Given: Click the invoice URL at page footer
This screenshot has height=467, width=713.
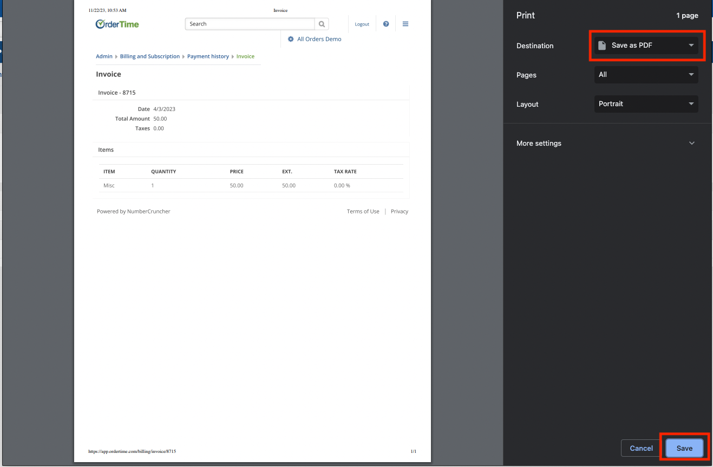Looking at the screenshot, I should pos(132,451).
